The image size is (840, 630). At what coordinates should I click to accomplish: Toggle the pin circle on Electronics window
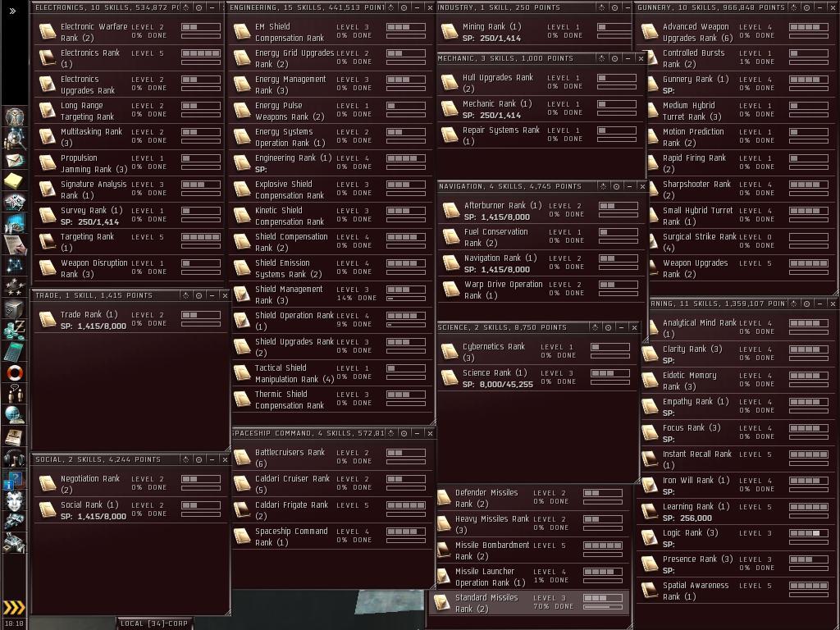click(199, 7)
